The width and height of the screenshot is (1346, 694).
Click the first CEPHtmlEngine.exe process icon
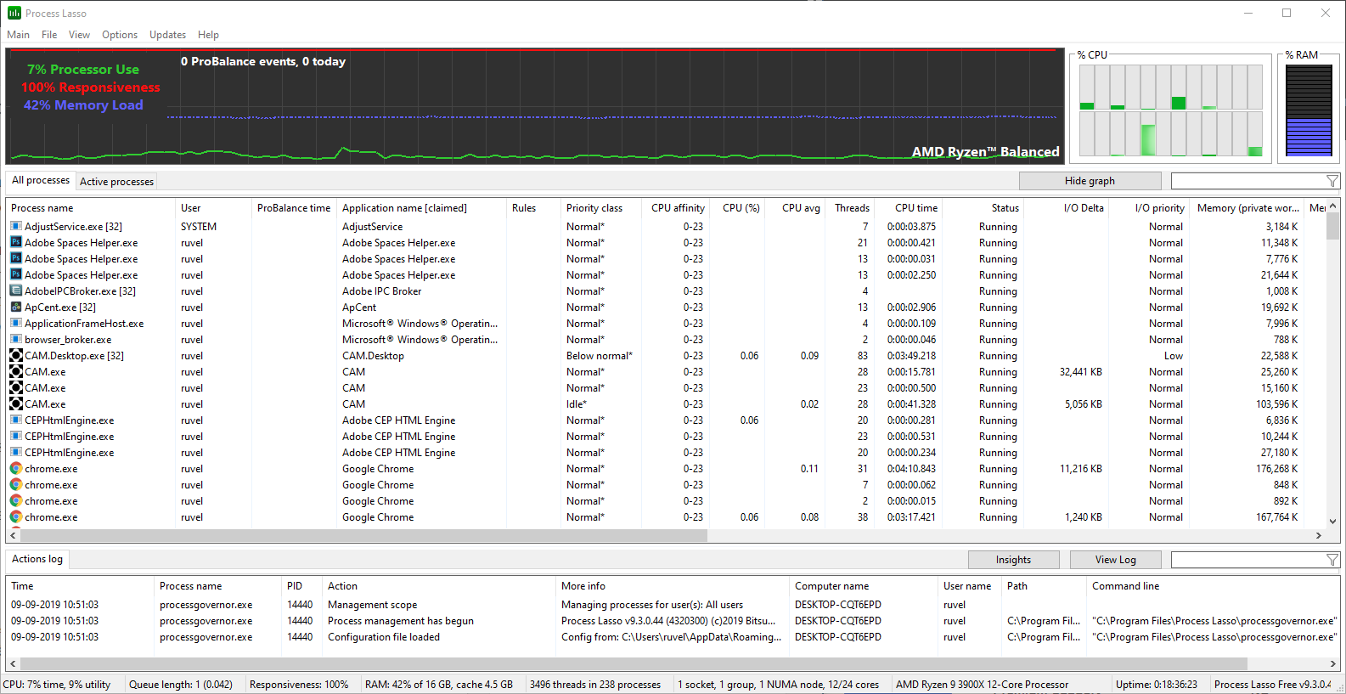pos(16,420)
